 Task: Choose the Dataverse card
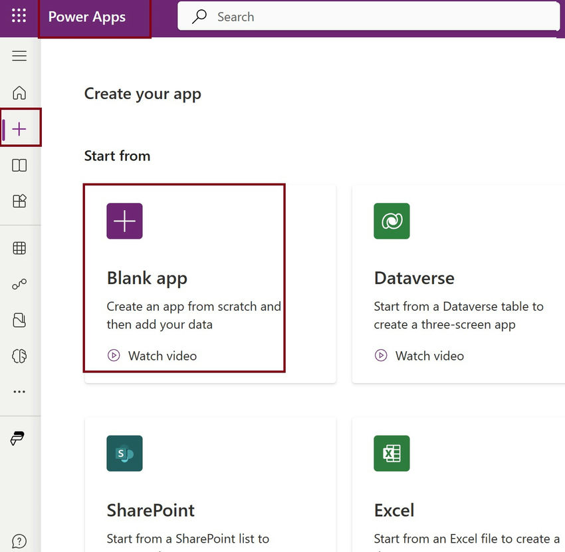(x=459, y=284)
